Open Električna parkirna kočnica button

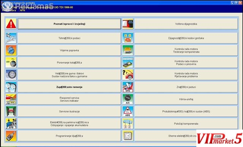(69, 124)
